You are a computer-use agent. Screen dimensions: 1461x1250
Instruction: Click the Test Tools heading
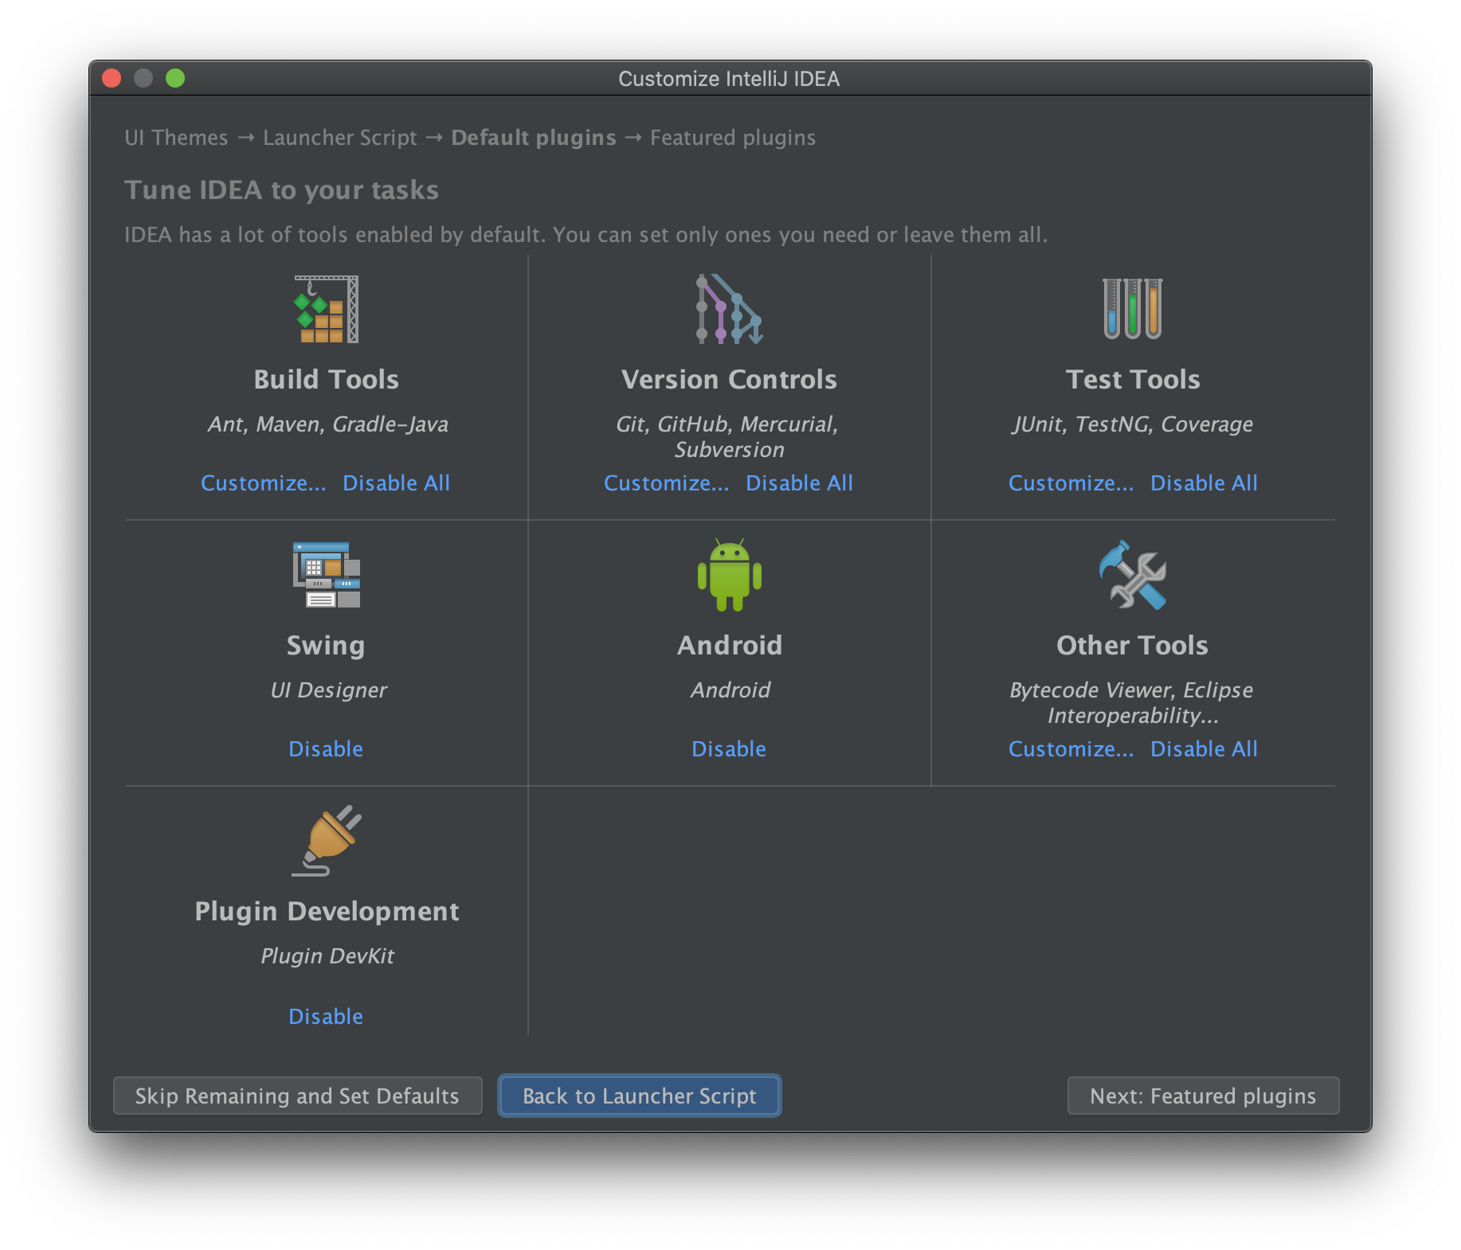tap(1133, 380)
